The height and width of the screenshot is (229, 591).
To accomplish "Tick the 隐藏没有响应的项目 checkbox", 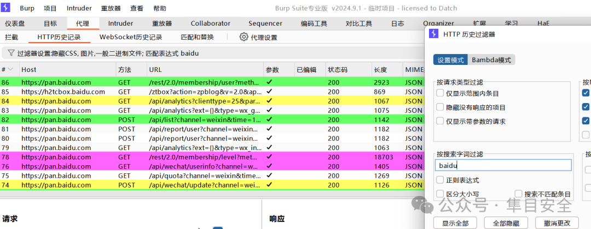I will [440, 107].
